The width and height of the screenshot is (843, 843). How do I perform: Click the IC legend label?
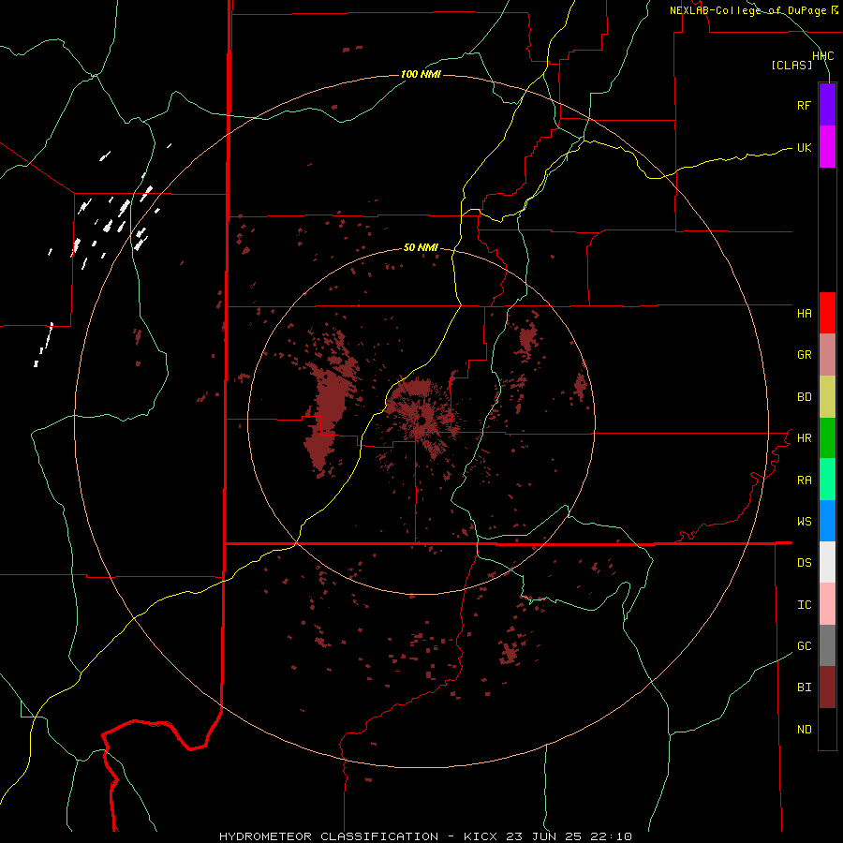tap(804, 605)
